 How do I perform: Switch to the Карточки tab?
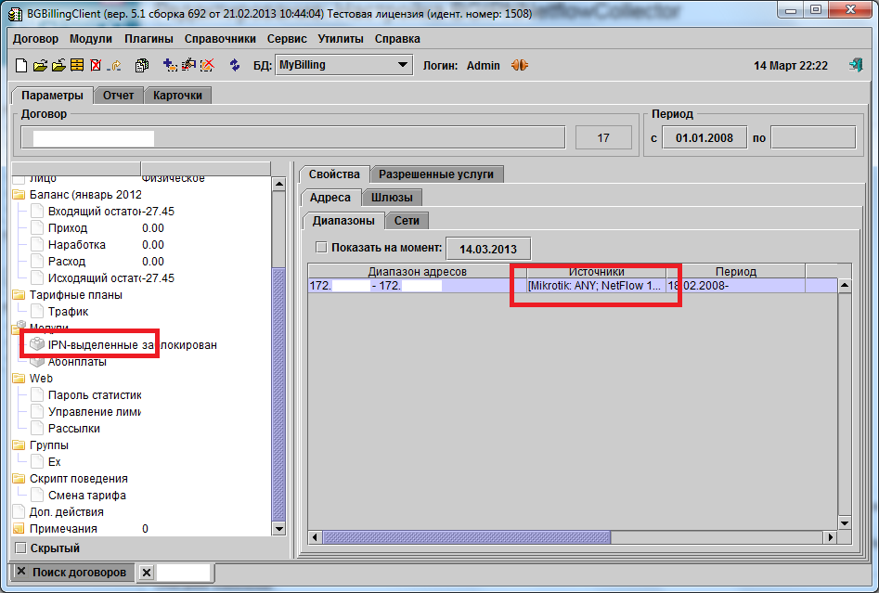tap(177, 96)
